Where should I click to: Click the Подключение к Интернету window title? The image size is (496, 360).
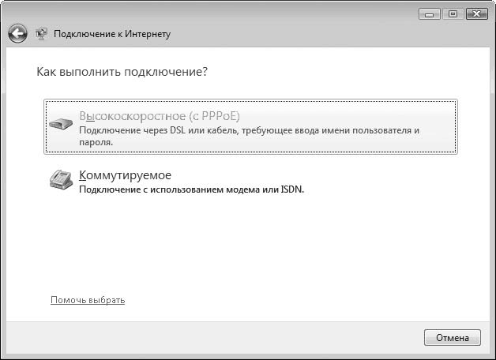112,34
